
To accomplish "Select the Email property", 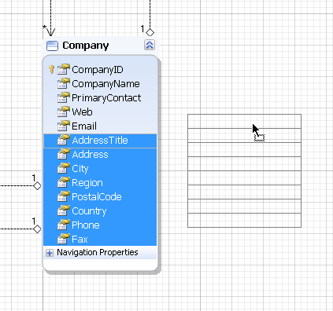I will click(x=84, y=126).
